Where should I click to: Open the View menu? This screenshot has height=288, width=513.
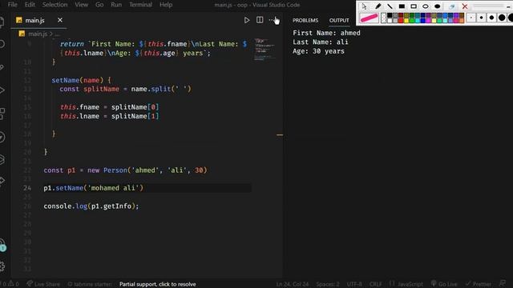[x=82, y=5]
